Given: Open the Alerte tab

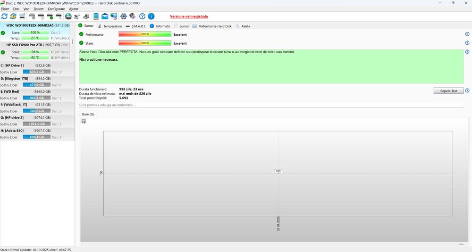Looking at the screenshot, I should click(x=243, y=26).
